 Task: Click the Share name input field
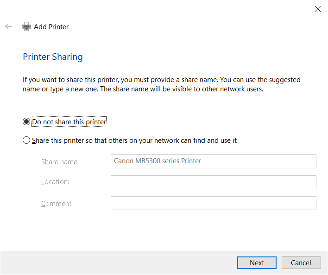214,161
